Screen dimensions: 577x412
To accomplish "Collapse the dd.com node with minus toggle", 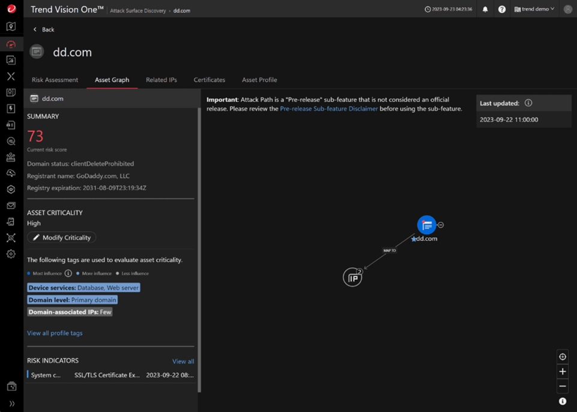I will click(x=441, y=225).
